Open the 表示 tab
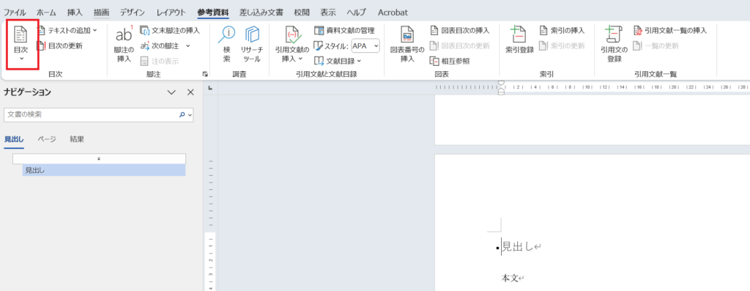 (328, 12)
